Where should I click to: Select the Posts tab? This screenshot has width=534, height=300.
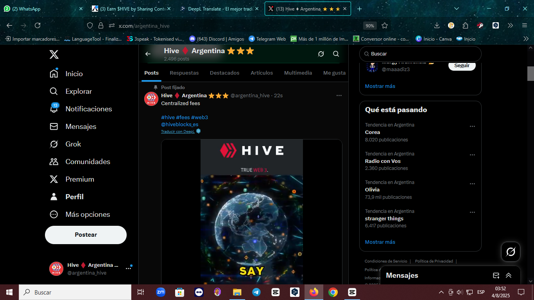tap(151, 73)
